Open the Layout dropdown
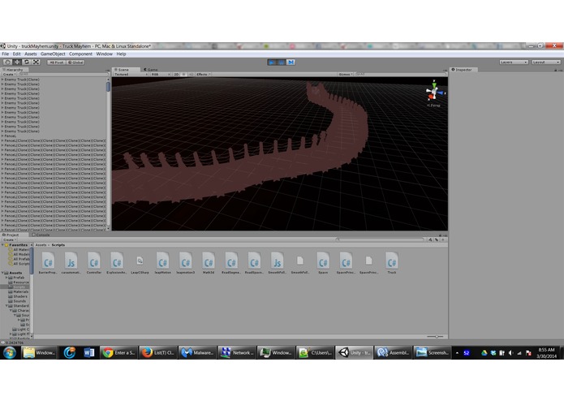This screenshot has height=401, width=564. (546, 63)
